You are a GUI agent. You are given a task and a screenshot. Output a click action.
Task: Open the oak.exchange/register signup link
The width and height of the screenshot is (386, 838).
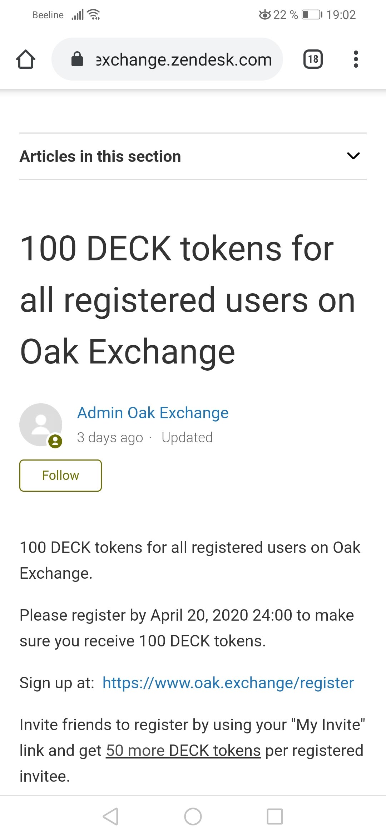point(228,683)
